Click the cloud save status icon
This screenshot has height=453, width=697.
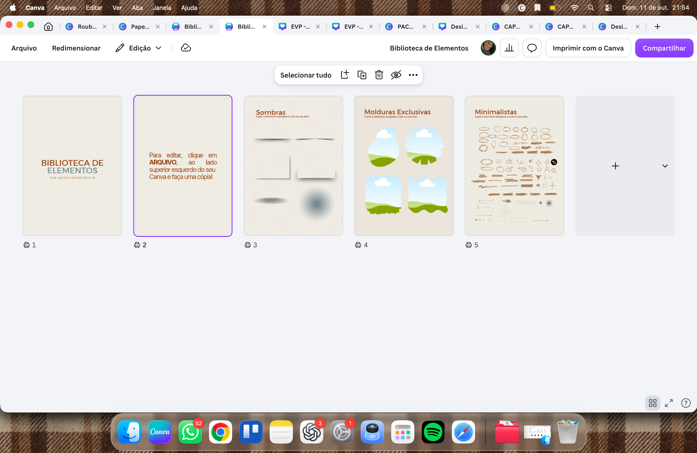pos(186,48)
